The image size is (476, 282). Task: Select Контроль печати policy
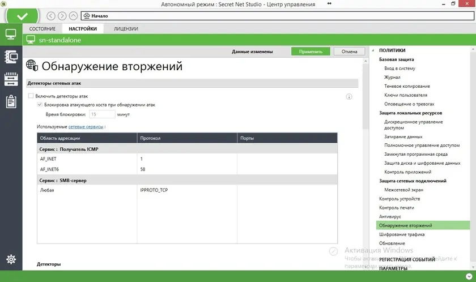[x=396, y=208]
